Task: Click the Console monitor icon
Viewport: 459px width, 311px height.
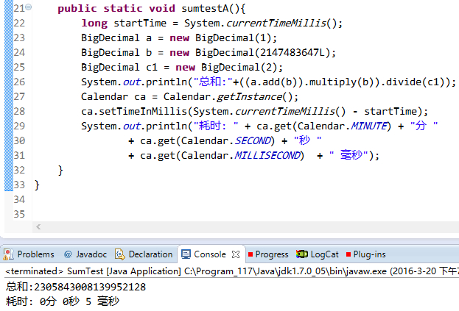Action: coord(186,254)
